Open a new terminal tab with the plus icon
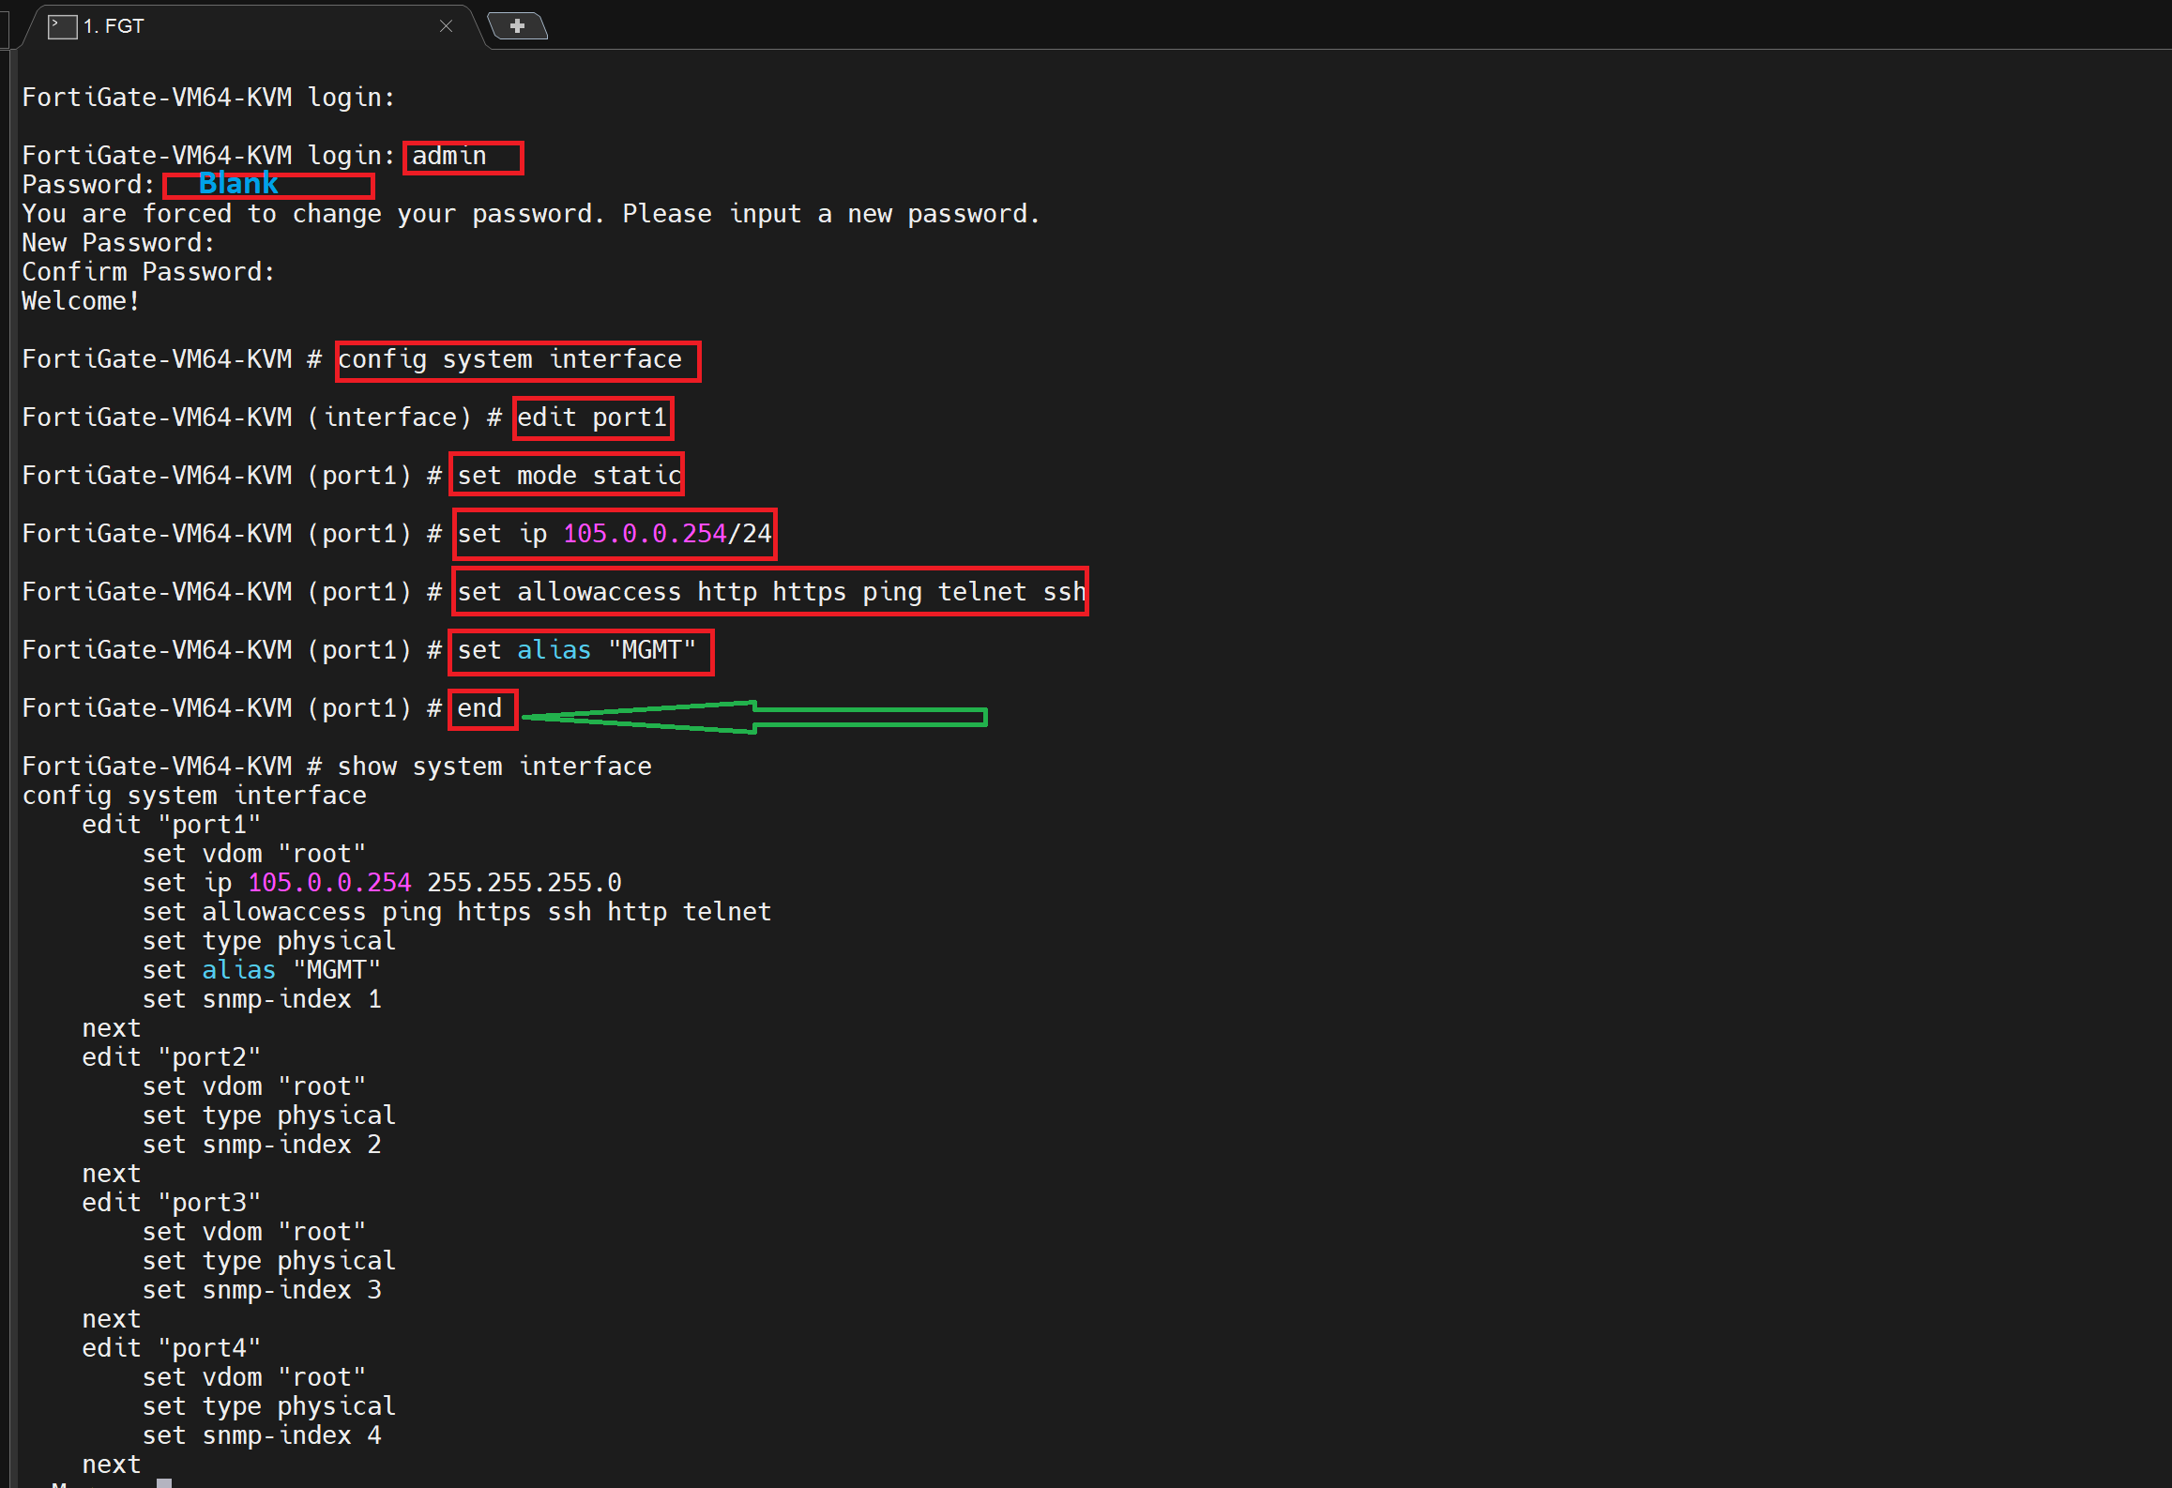 click(x=517, y=25)
